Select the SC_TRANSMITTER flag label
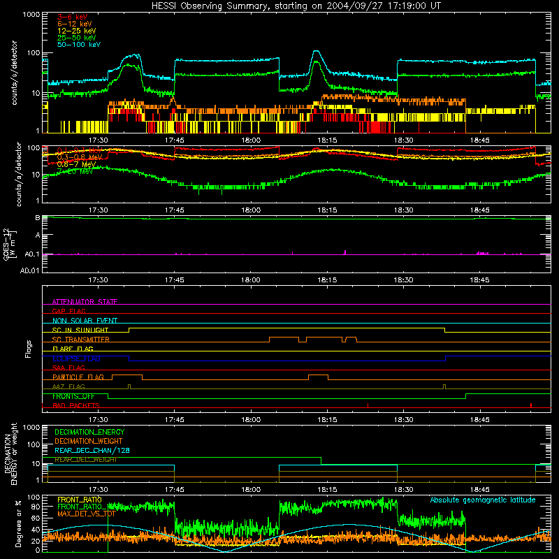The width and height of the screenshot is (559, 559). pyautogui.click(x=80, y=340)
